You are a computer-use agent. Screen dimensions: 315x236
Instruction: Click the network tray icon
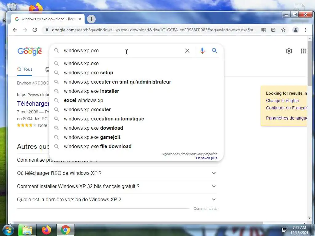click(x=284, y=230)
